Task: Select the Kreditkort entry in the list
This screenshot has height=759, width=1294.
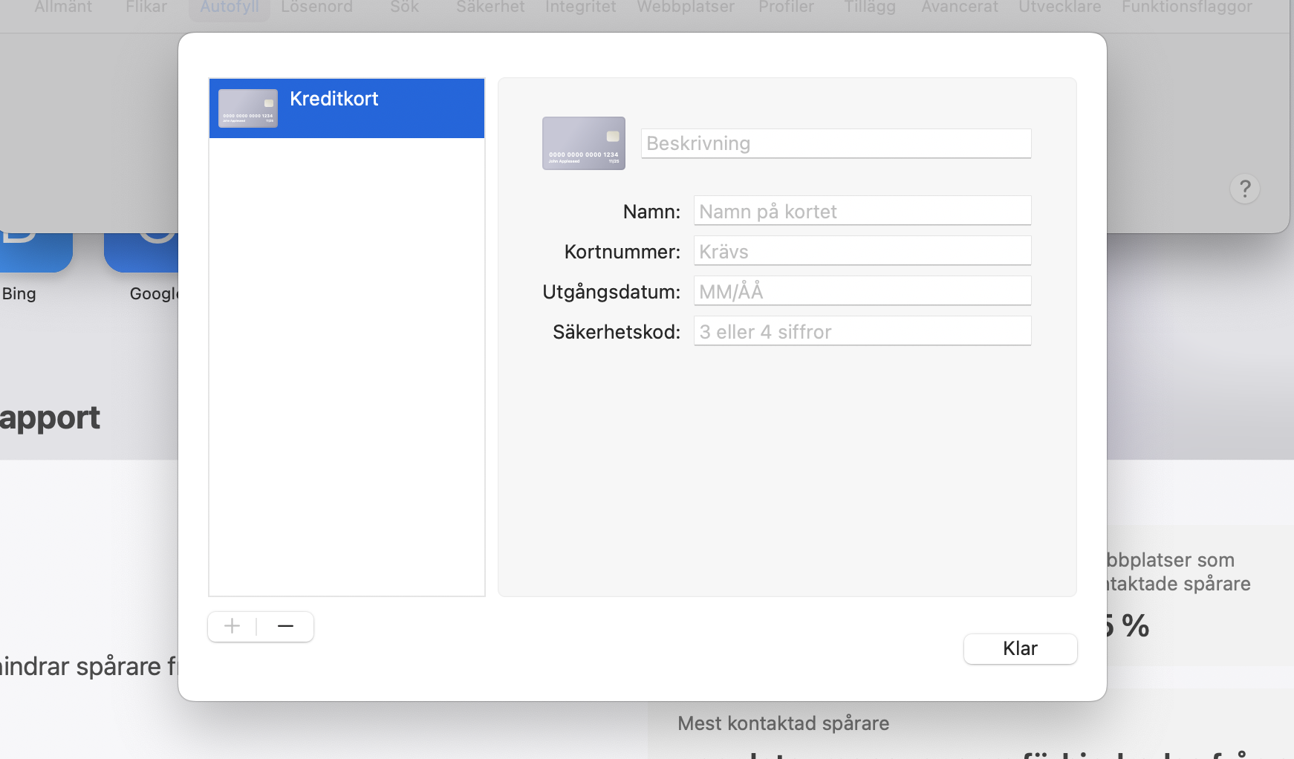Action: (x=347, y=108)
